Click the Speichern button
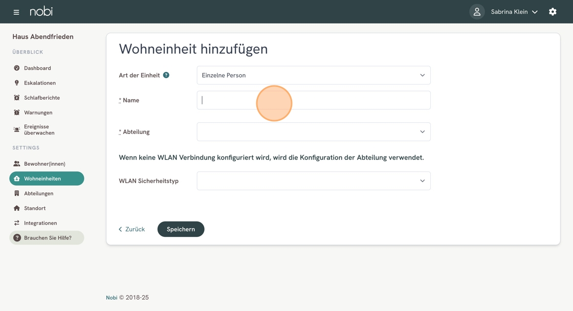 [181, 229]
